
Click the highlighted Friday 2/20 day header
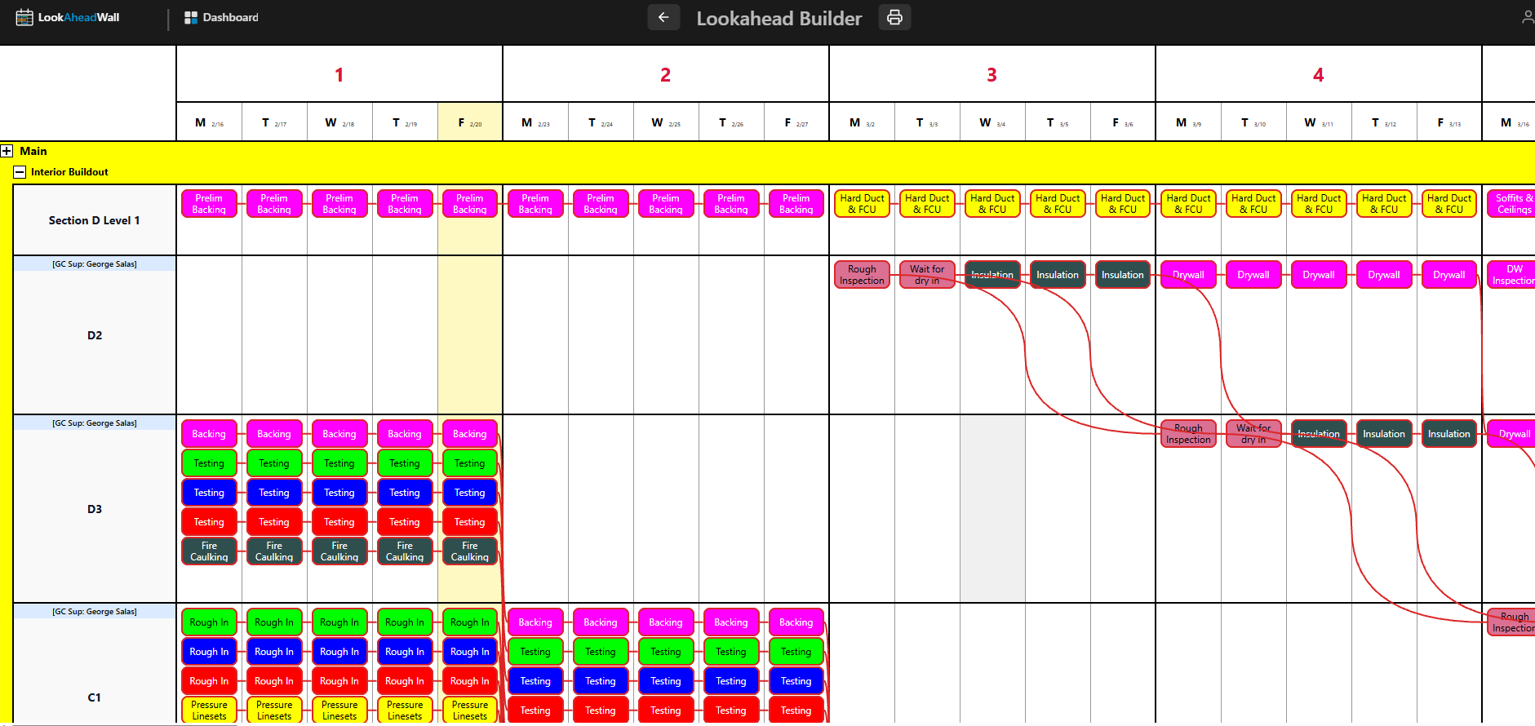click(470, 122)
